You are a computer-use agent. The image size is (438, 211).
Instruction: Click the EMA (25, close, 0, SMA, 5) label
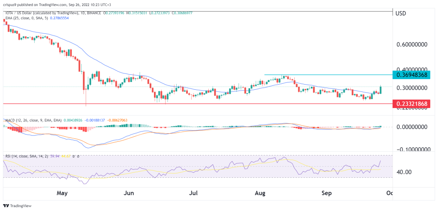pos(26,18)
